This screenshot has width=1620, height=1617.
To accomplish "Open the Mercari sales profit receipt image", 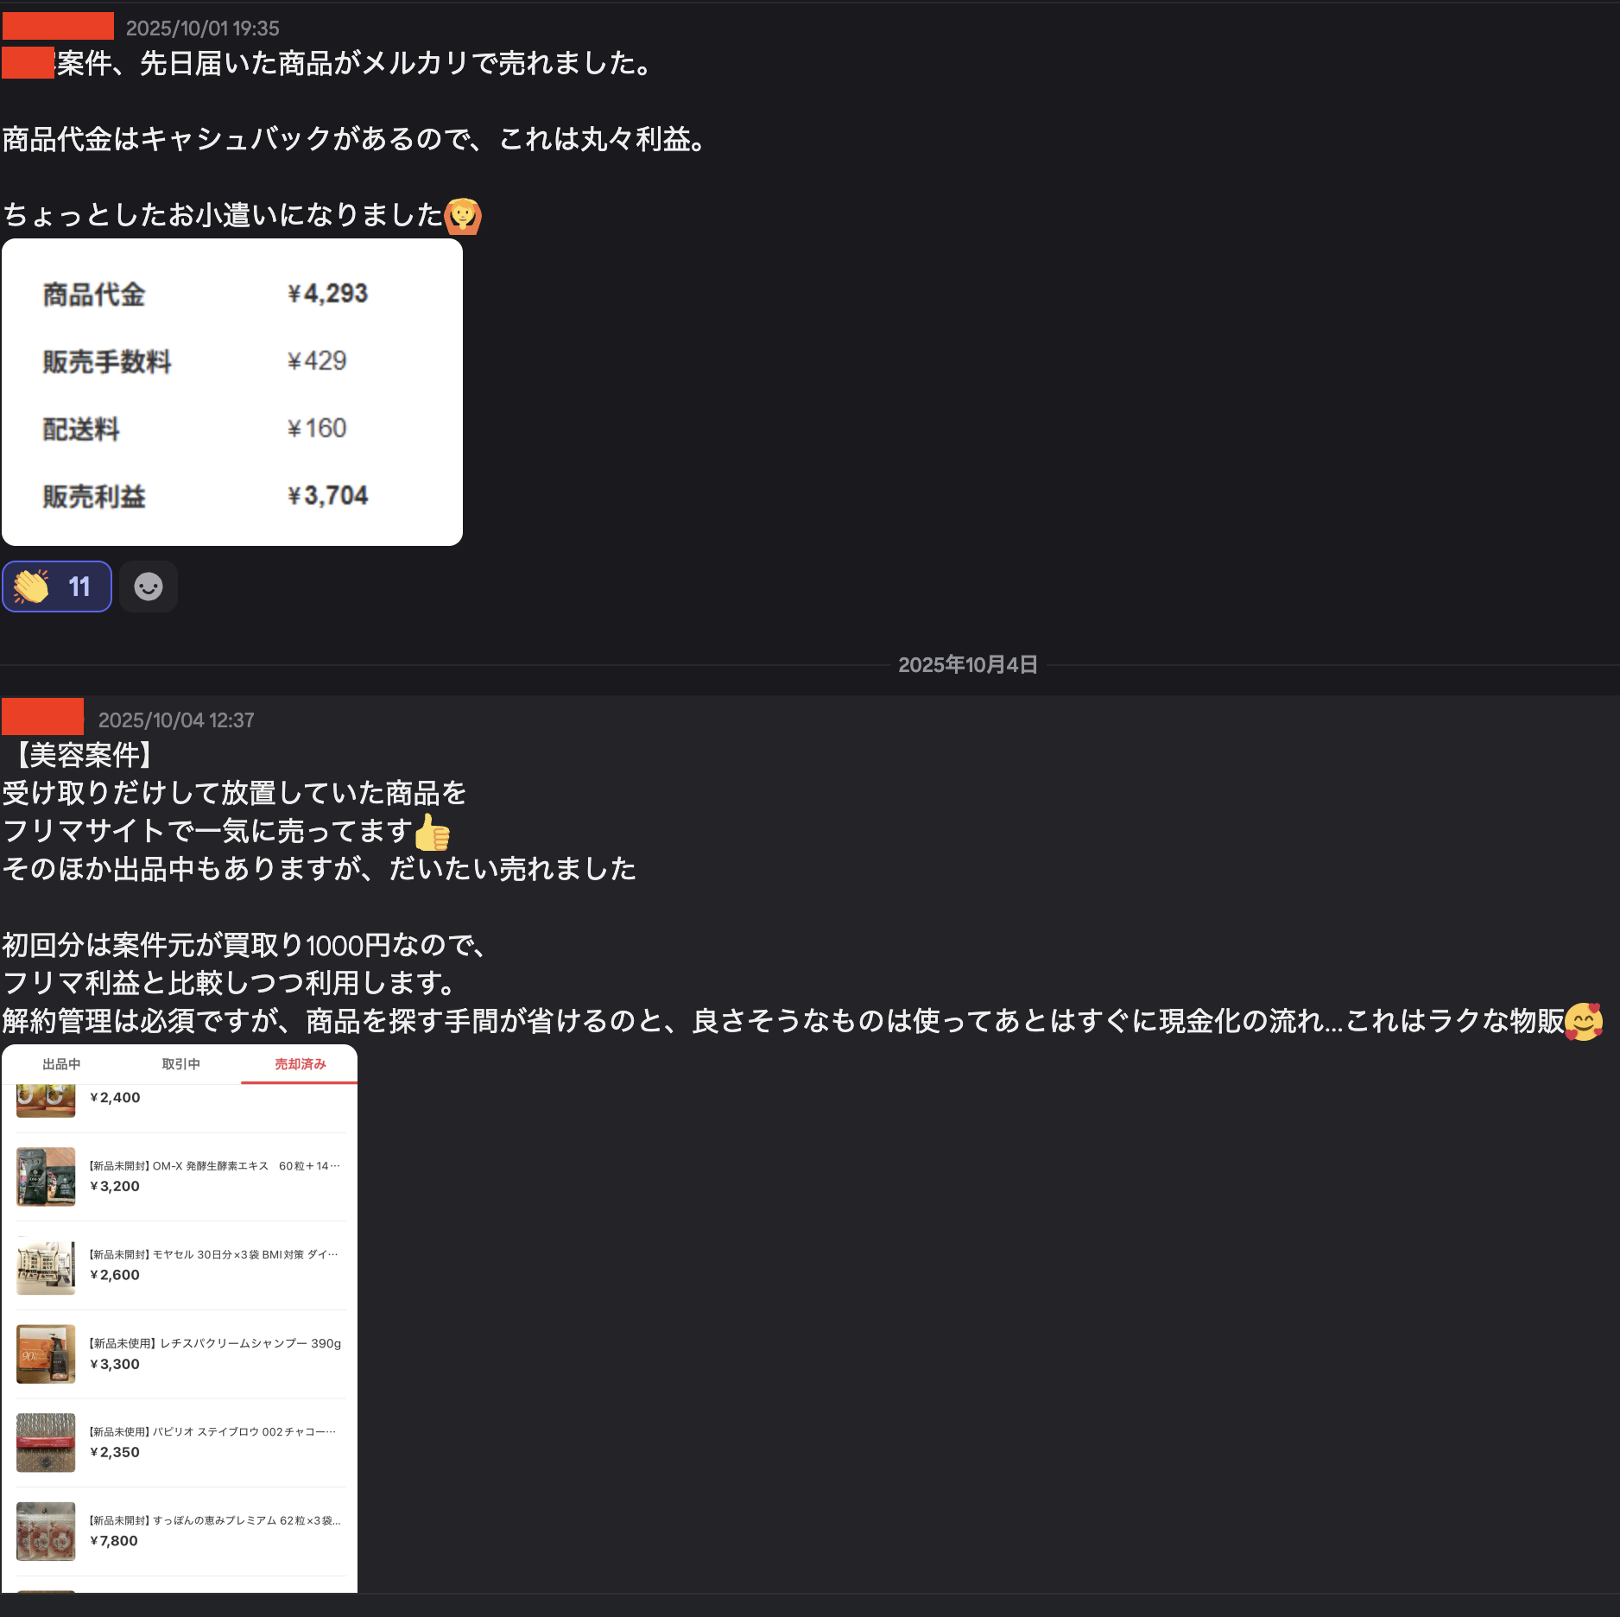I will click(x=232, y=392).
